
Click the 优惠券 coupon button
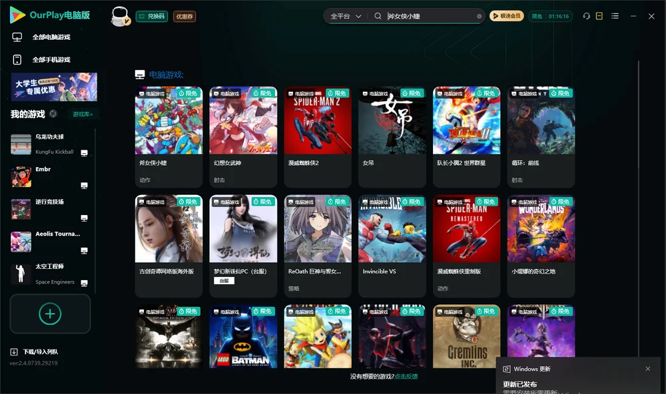(x=184, y=17)
